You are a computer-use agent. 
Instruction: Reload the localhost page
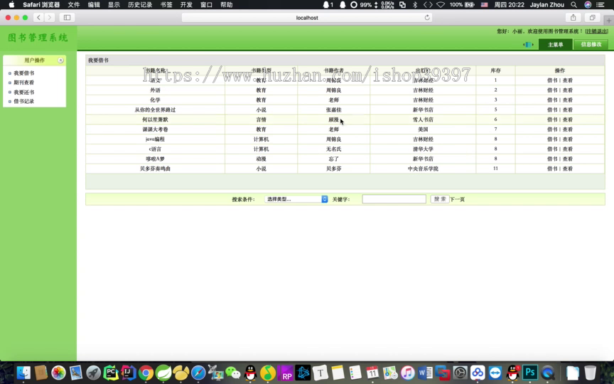tap(427, 17)
